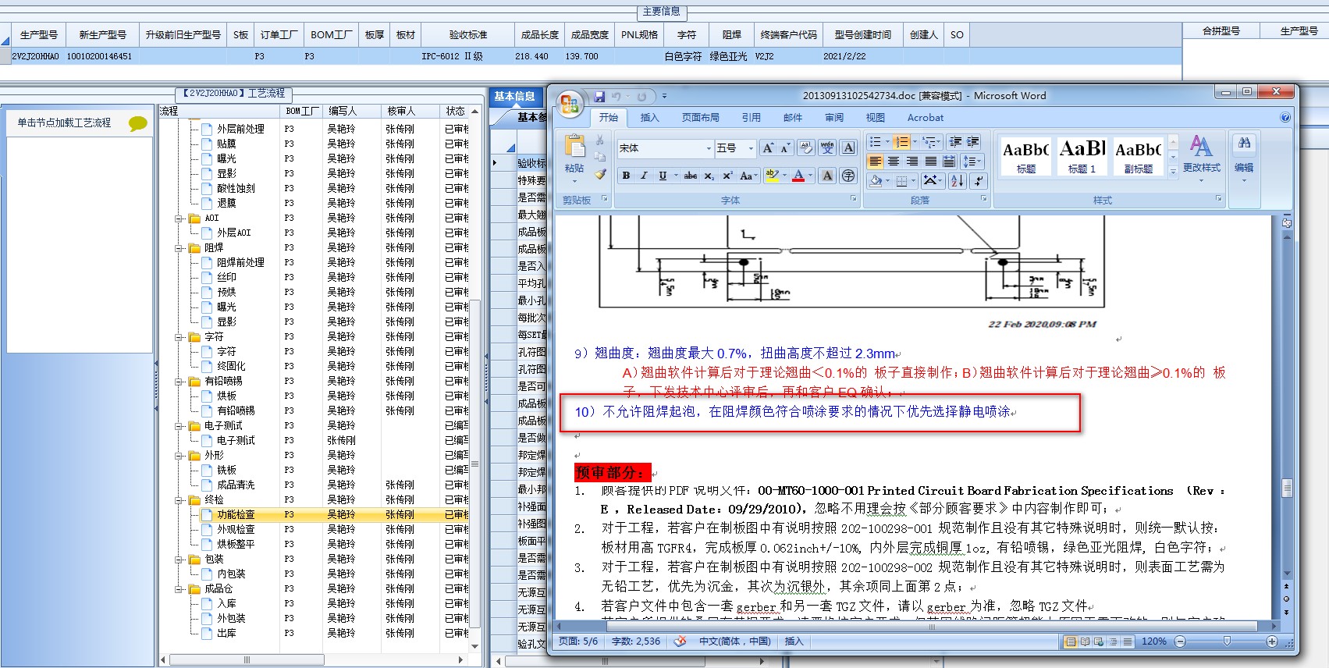The height and width of the screenshot is (668, 1329).
Task: Save the Word document via quick access
Action: coord(599,97)
